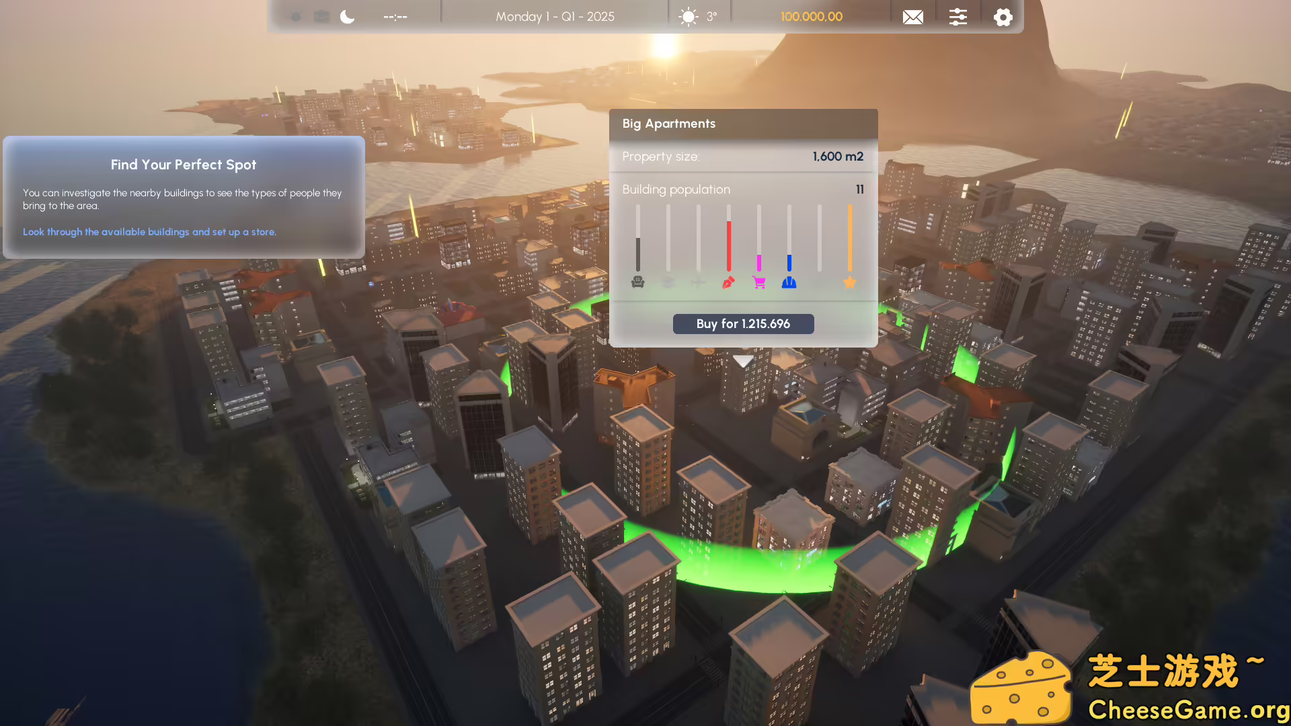Click the red pen nib population icon
This screenshot has width=1291, height=726.
point(728,282)
